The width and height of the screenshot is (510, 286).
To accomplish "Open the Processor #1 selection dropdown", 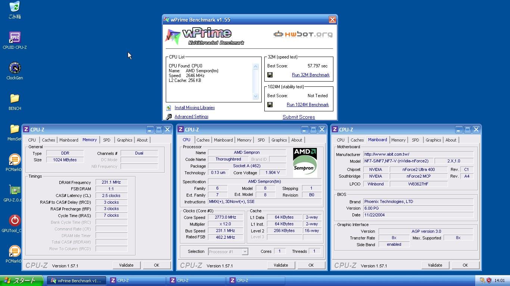I will coord(228,252).
